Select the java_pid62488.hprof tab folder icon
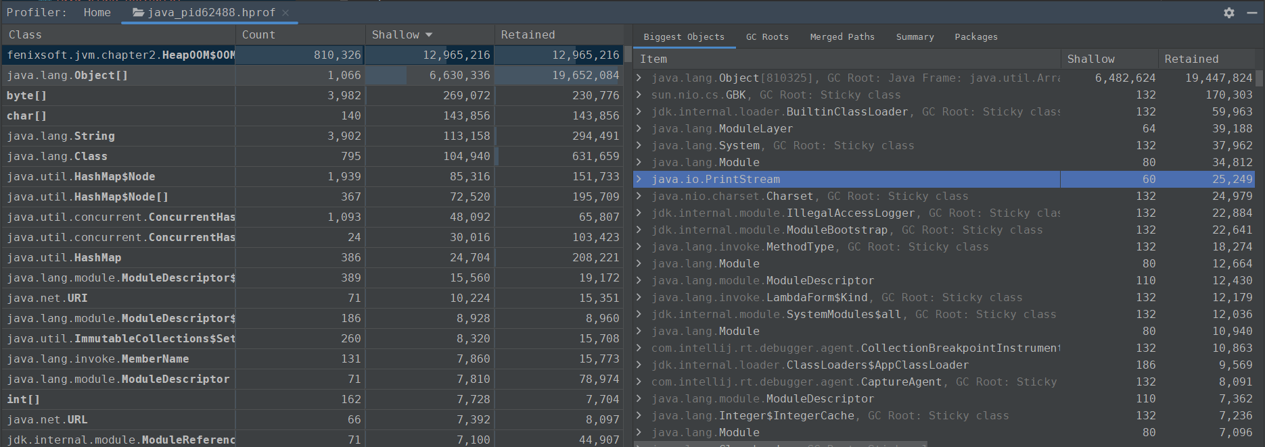 coord(138,13)
